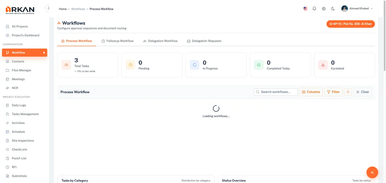Click the ARKAN logo

pos(20,9)
